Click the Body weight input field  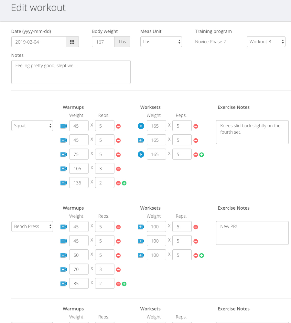point(103,42)
